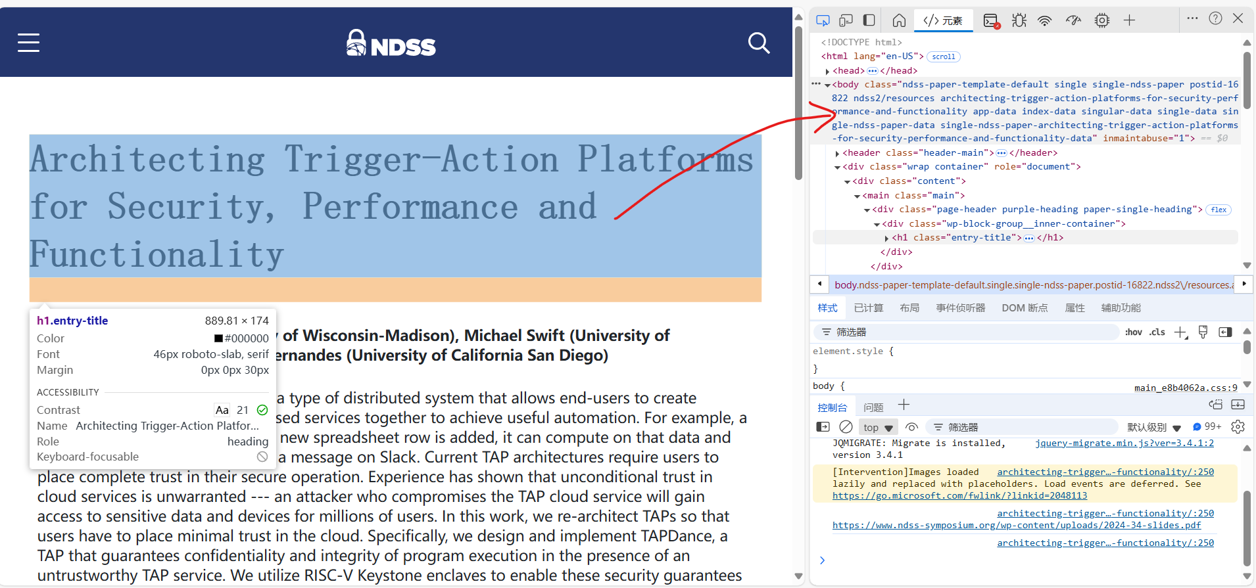Switch to the 已计算 tab
Screen dimensions: 1256x588
(868, 308)
